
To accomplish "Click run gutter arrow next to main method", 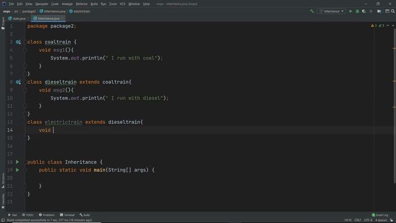I will coord(17,170).
